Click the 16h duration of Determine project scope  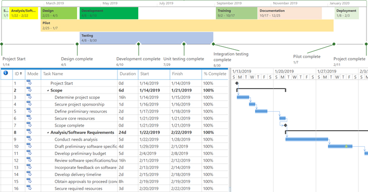[128, 98]
